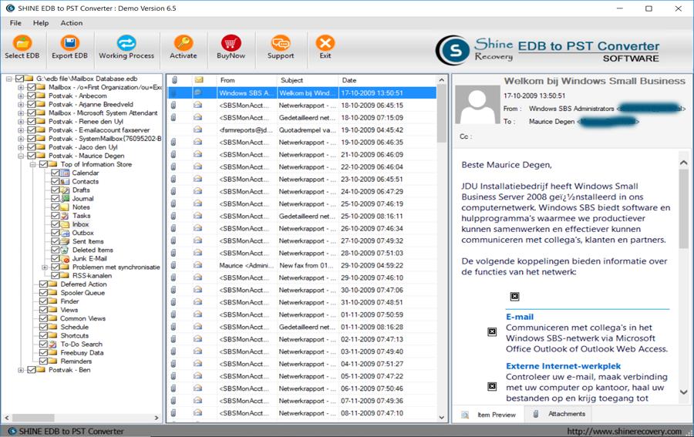Expand Postvak - Anbecom mailbox node

pos(21,96)
